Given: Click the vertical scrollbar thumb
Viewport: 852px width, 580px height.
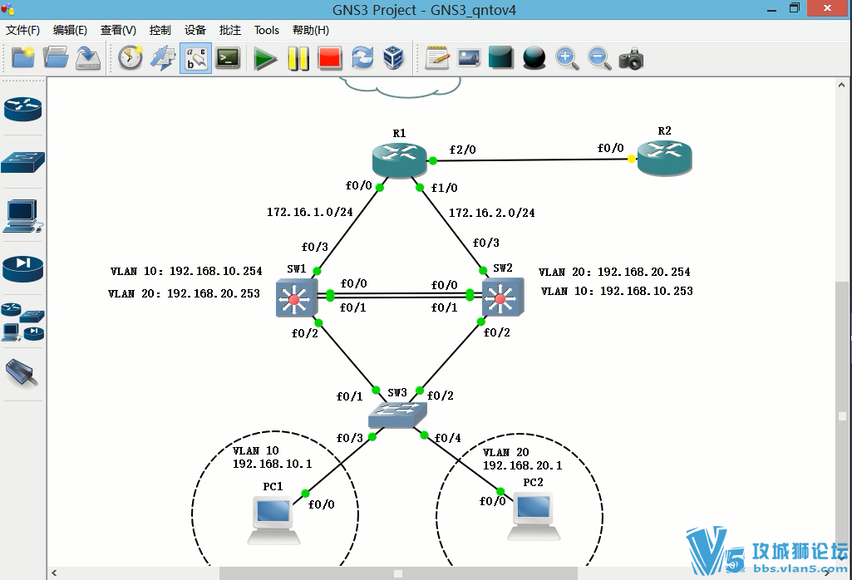Looking at the screenshot, I should click(842, 416).
